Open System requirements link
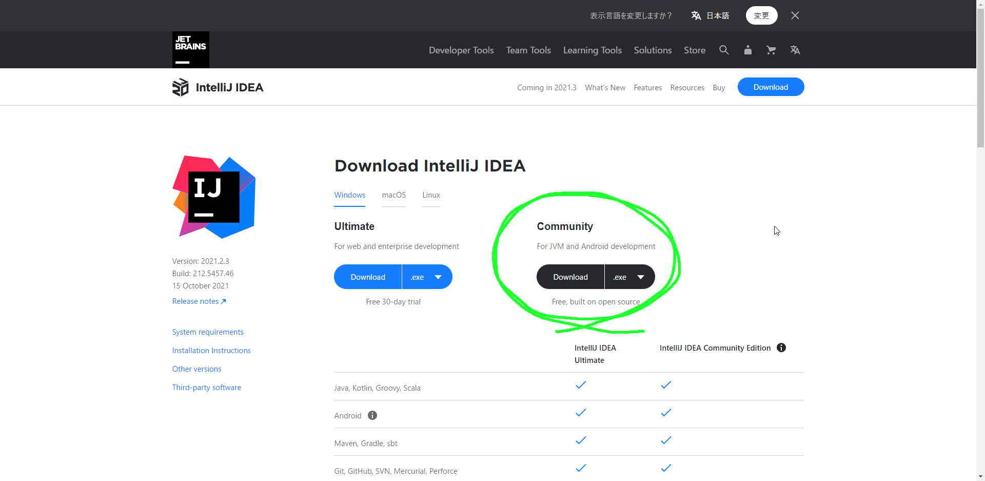The image size is (985, 481). tap(208, 332)
